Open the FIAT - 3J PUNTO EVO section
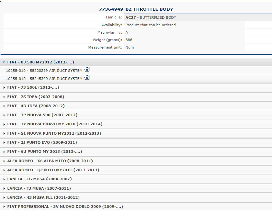Image resolution: width=272 pixels, height=224 pixels. coord(42,142)
